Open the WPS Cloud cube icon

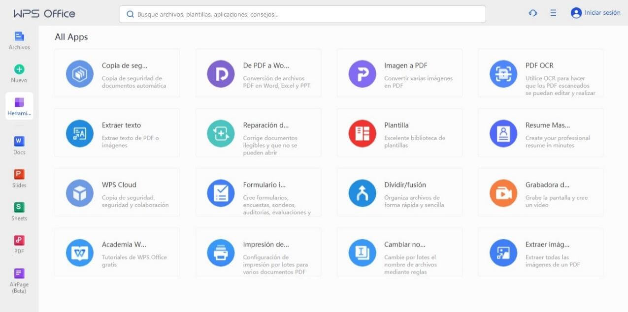click(80, 193)
